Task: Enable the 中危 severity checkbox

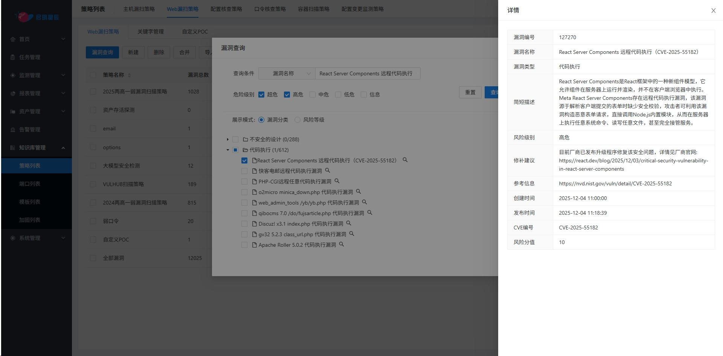Action: click(x=312, y=95)
